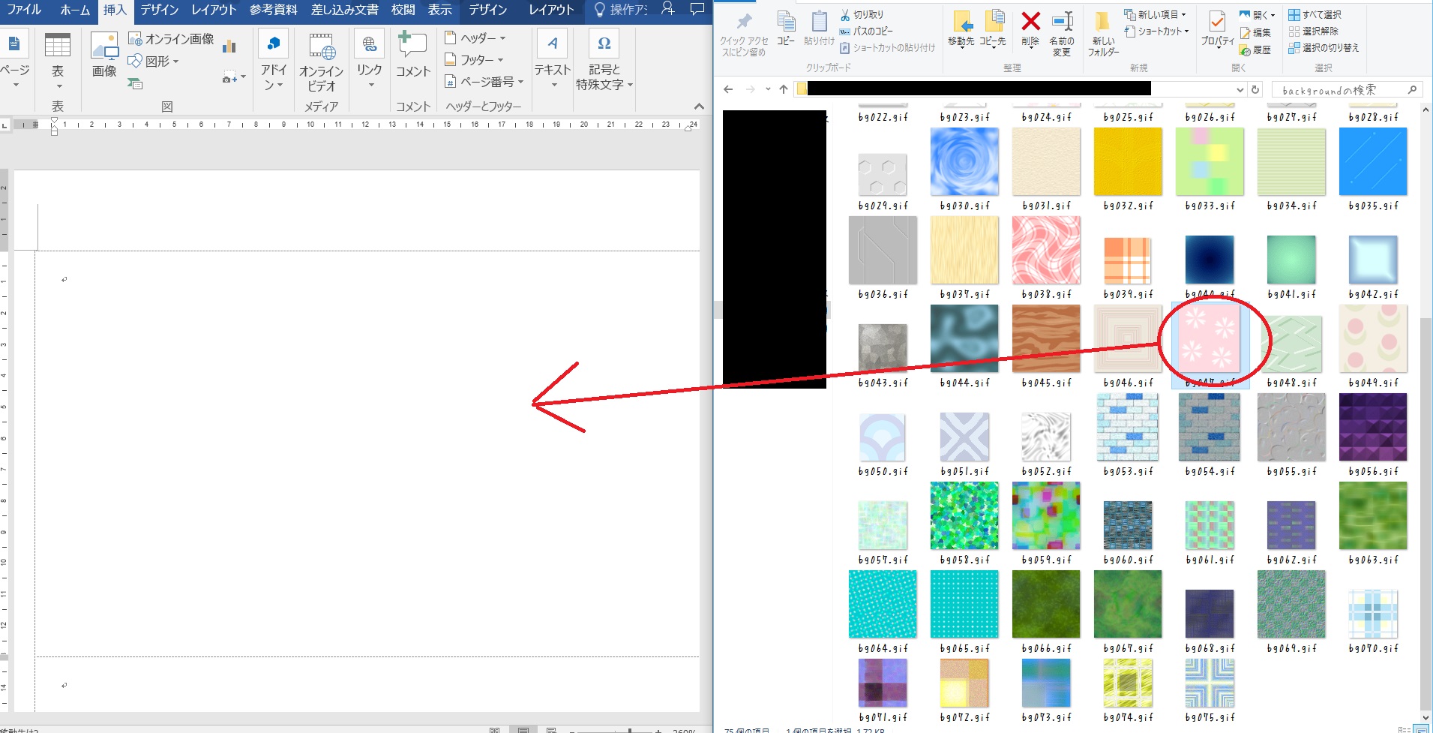Open 記号と特殊文字 (Symbols) in Word
Screen dimensions: 1433x733
pos(604,62)
